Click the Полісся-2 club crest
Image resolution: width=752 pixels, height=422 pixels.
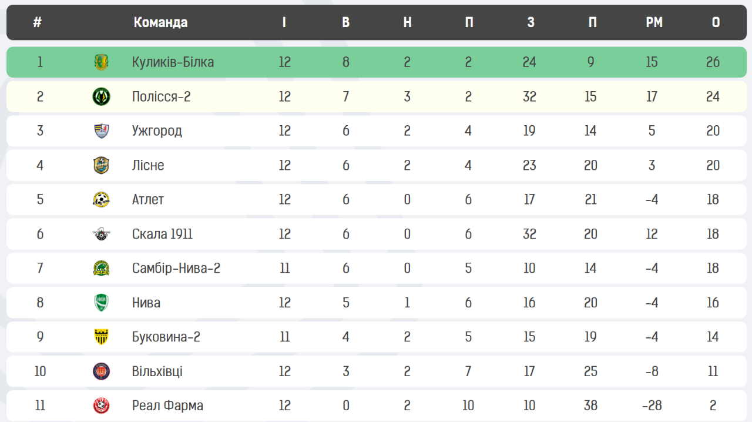[x=102, y=96]
